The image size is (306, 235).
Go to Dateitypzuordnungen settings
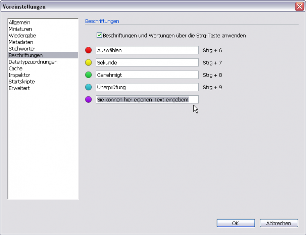pos(33,62)
